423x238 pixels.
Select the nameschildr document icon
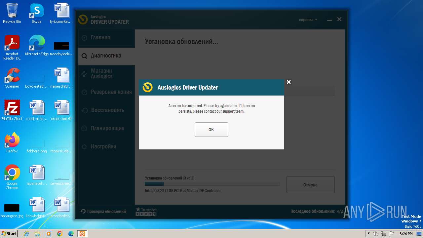[x=61, y=78]
